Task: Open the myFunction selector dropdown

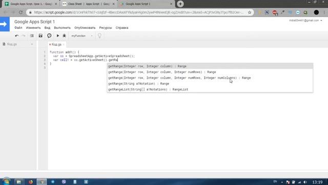Action: point(82,36)
